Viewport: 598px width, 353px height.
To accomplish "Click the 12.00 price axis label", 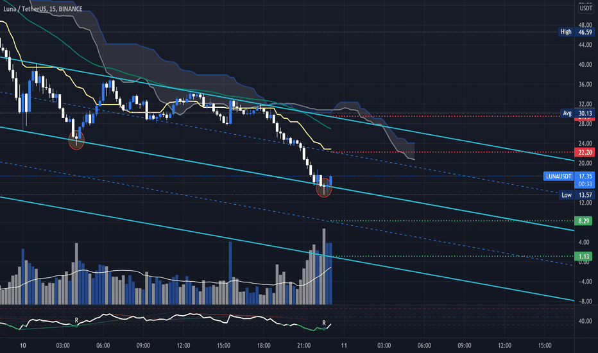I will pos(585,203).
